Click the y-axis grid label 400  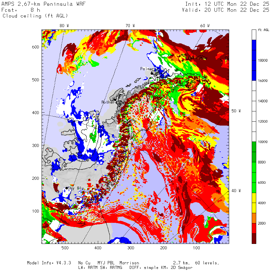[36, 113]
